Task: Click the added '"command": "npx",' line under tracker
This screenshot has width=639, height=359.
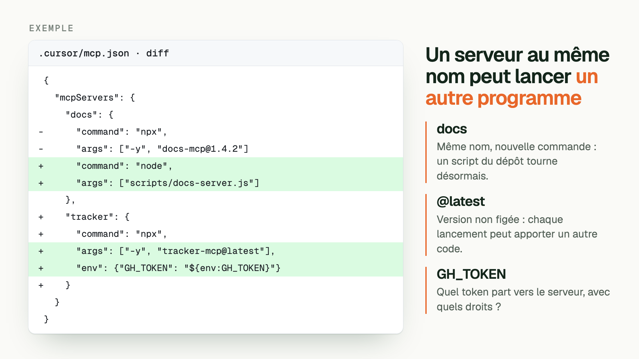Action: pos(216,234)
